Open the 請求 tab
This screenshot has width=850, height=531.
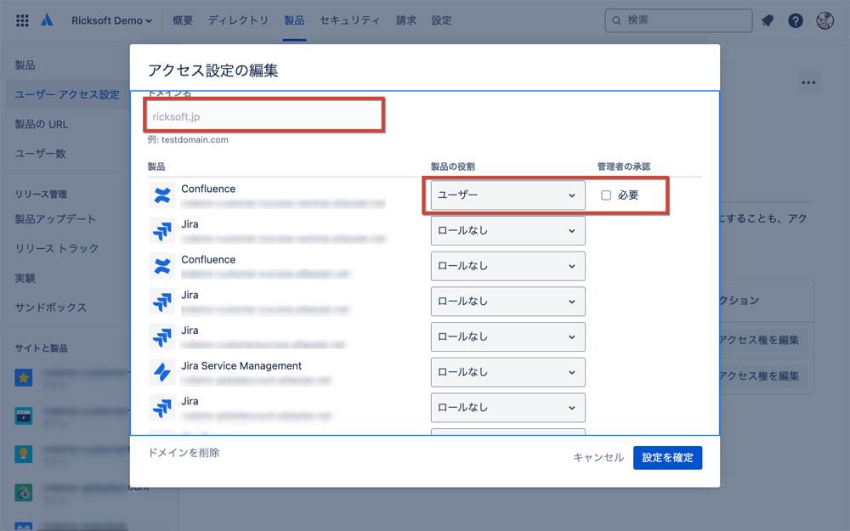[x=406, y=20]
